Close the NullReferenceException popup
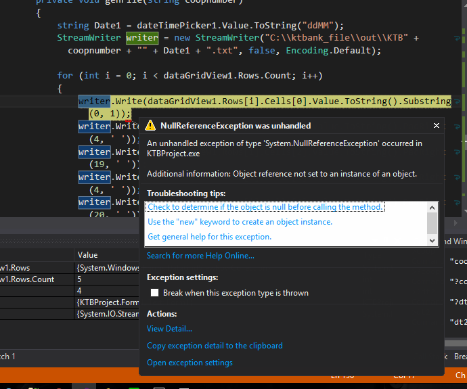Image resolution: width=467 pixels, height=389 pixels. pos(437,126)
